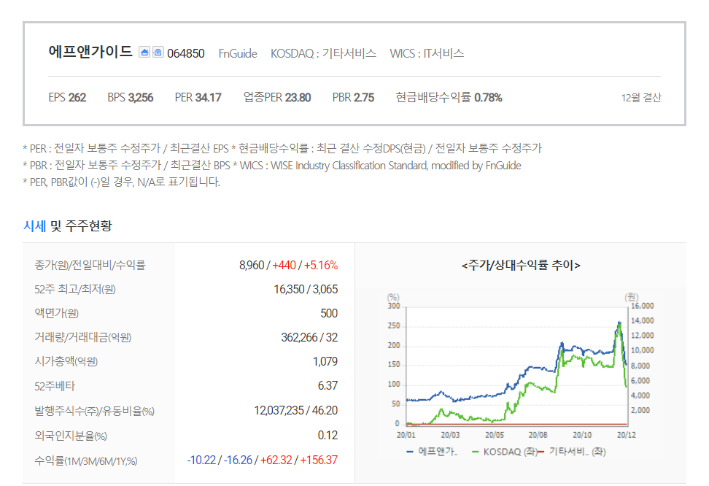The image size is (709, 486).
Task: Click the 외국인지분율(%) row label
Action: click(x=71, y=436)
